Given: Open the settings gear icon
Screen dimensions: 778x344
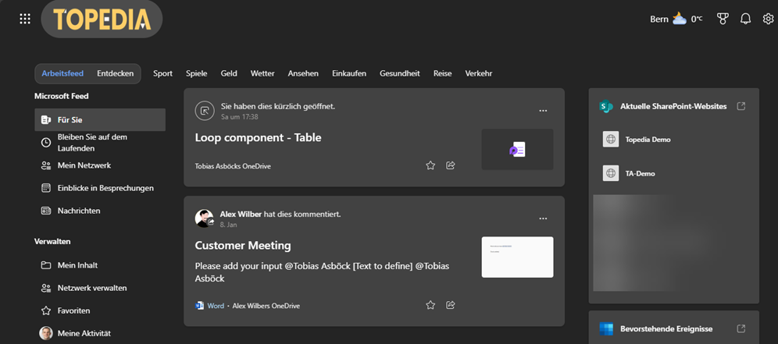Looking at the screenshot, I should (768, 19).
